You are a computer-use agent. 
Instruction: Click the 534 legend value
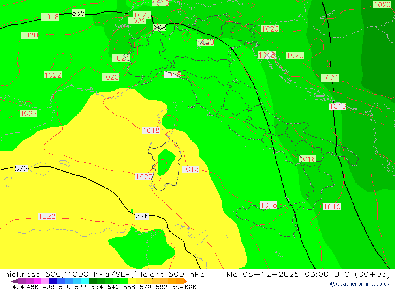(x=97, y=287)
